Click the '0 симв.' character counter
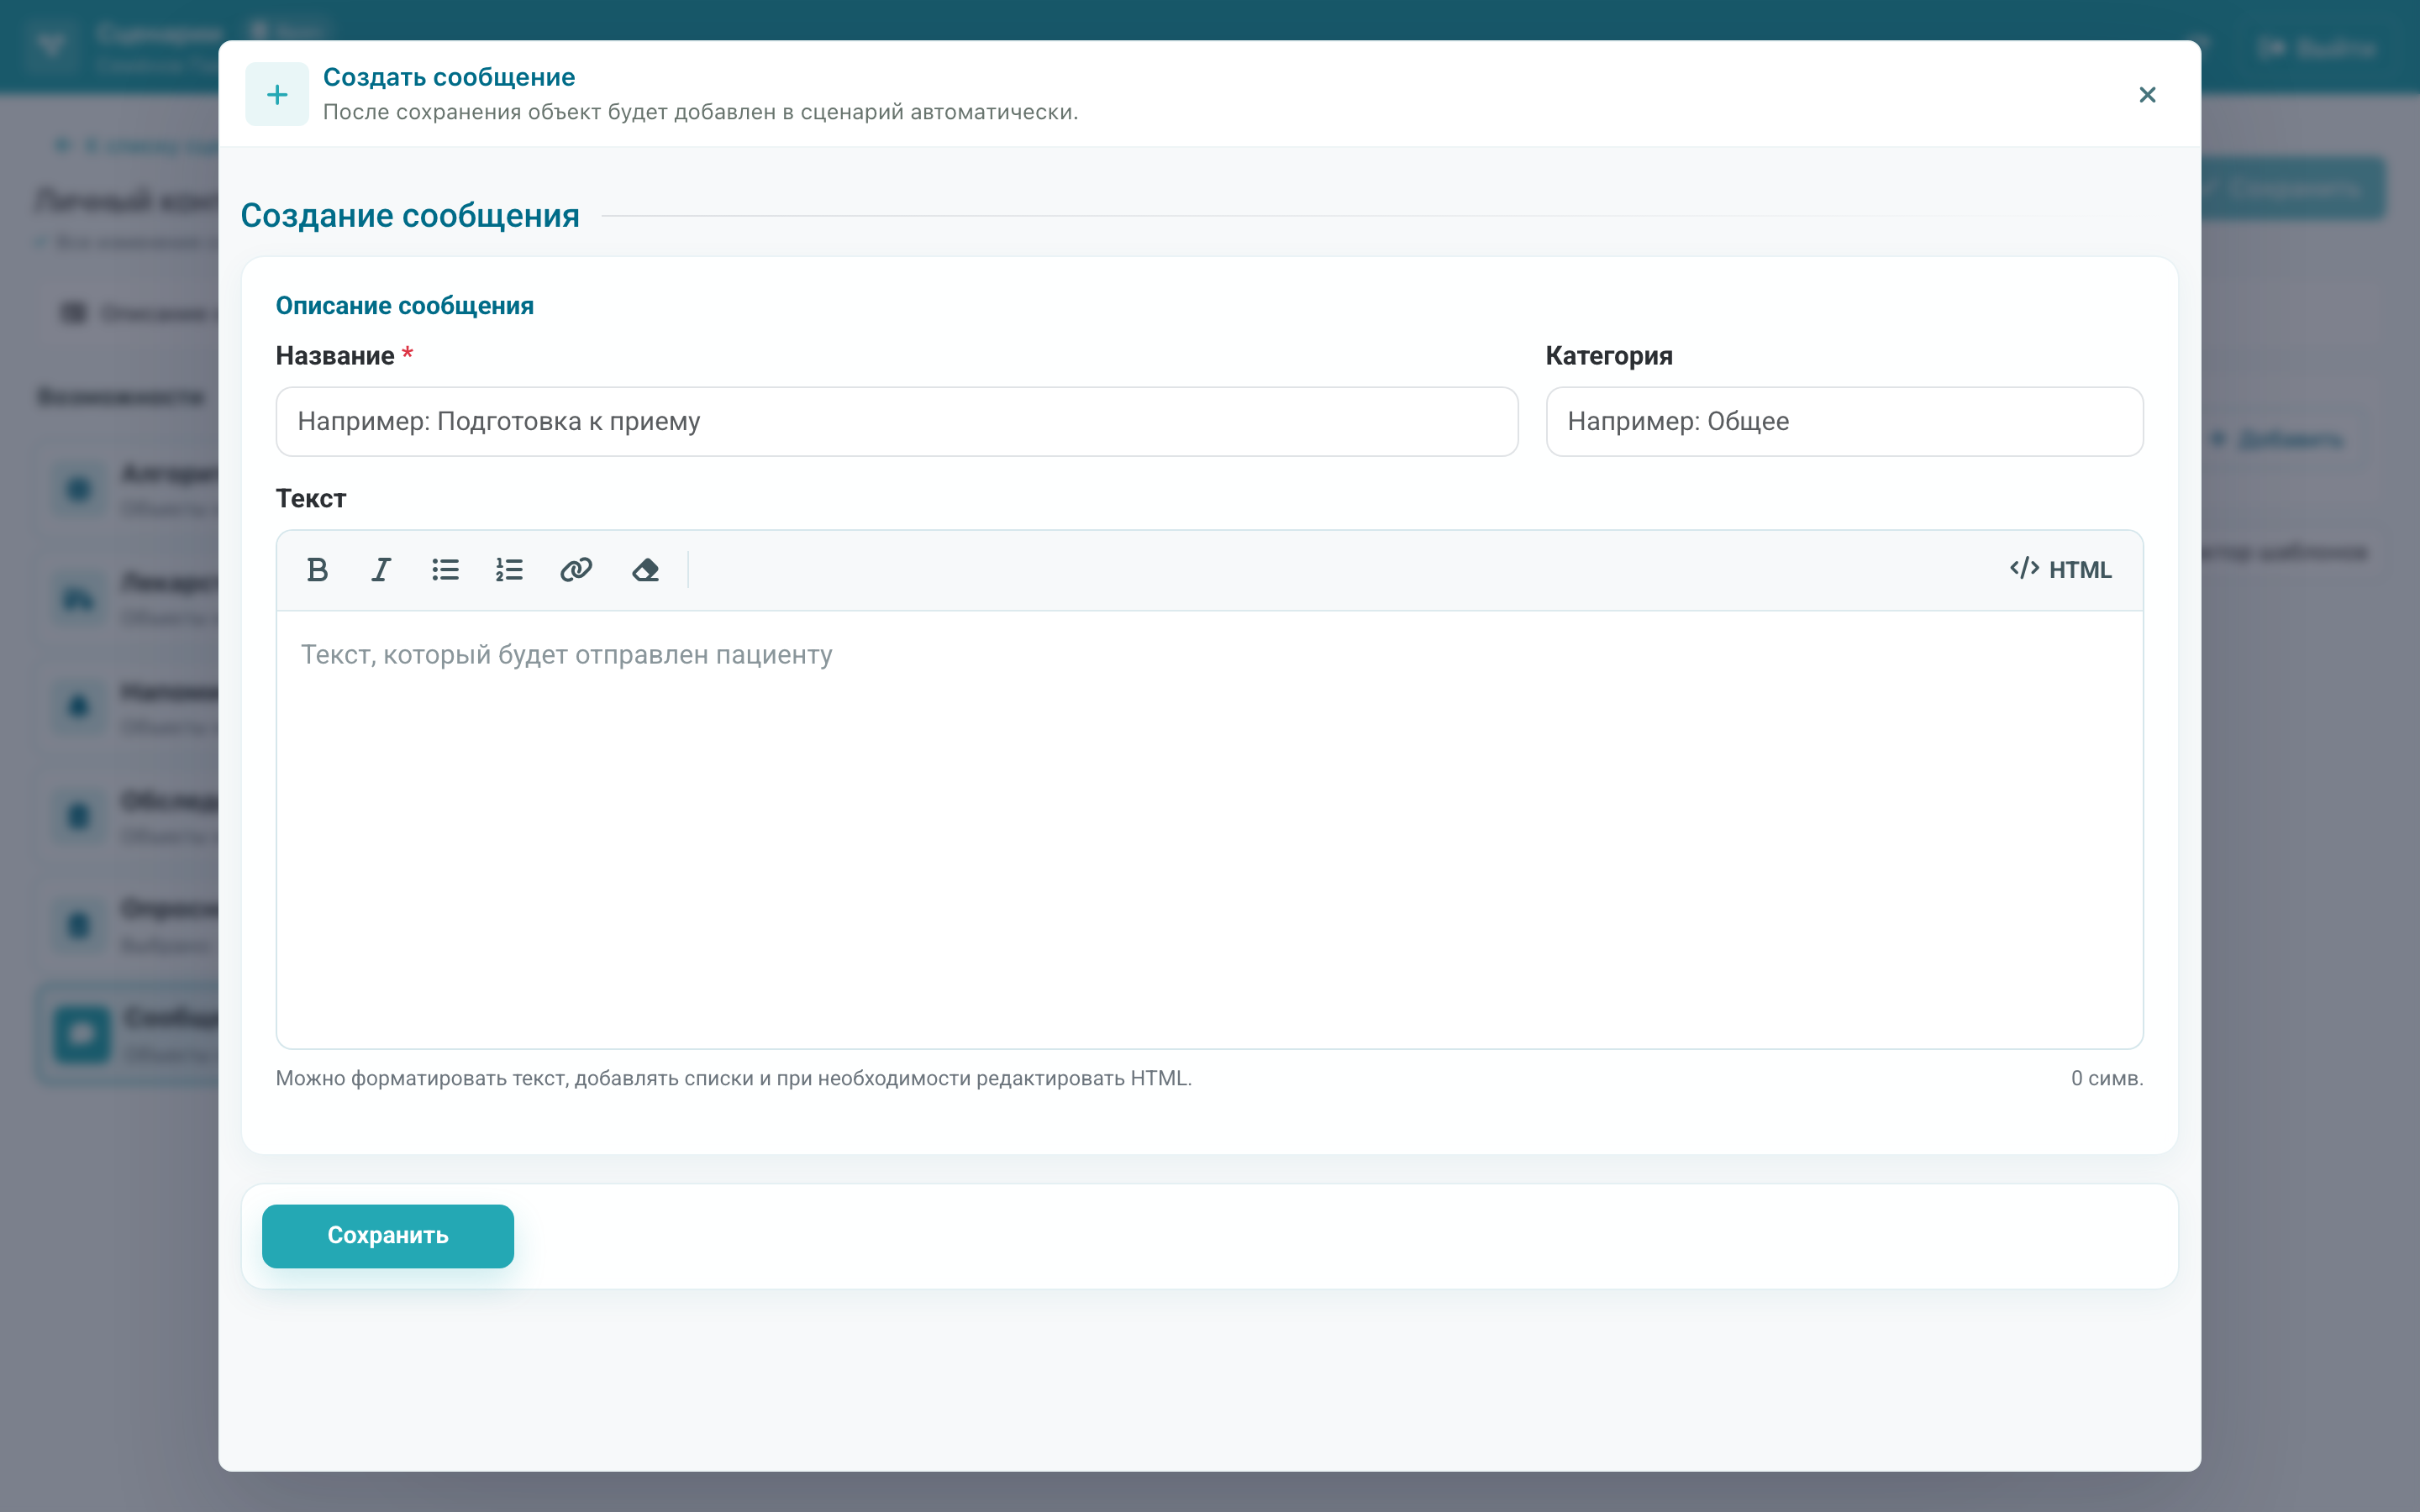2420x1512 pixels. coord(2107,1079)
